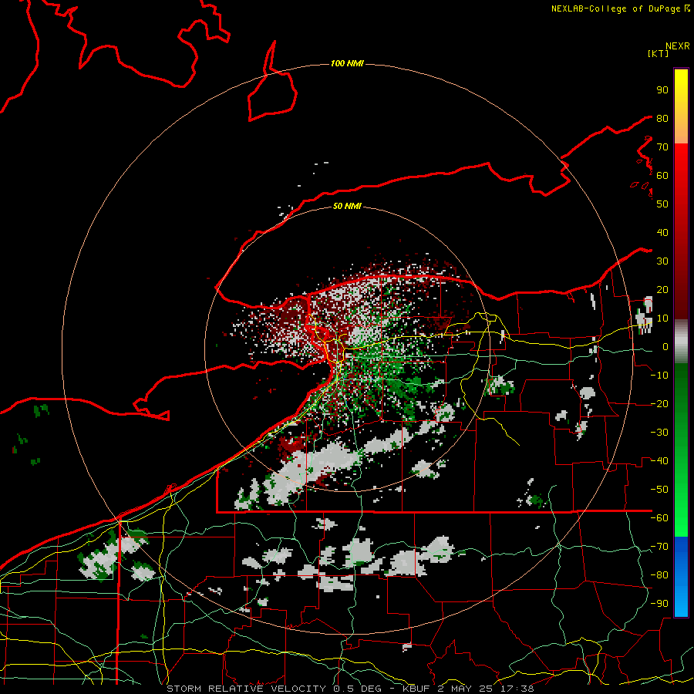Click the -60 value on the velocity scale
The image size is (694, 694).
pyautogui.click(x=659, y=518)
